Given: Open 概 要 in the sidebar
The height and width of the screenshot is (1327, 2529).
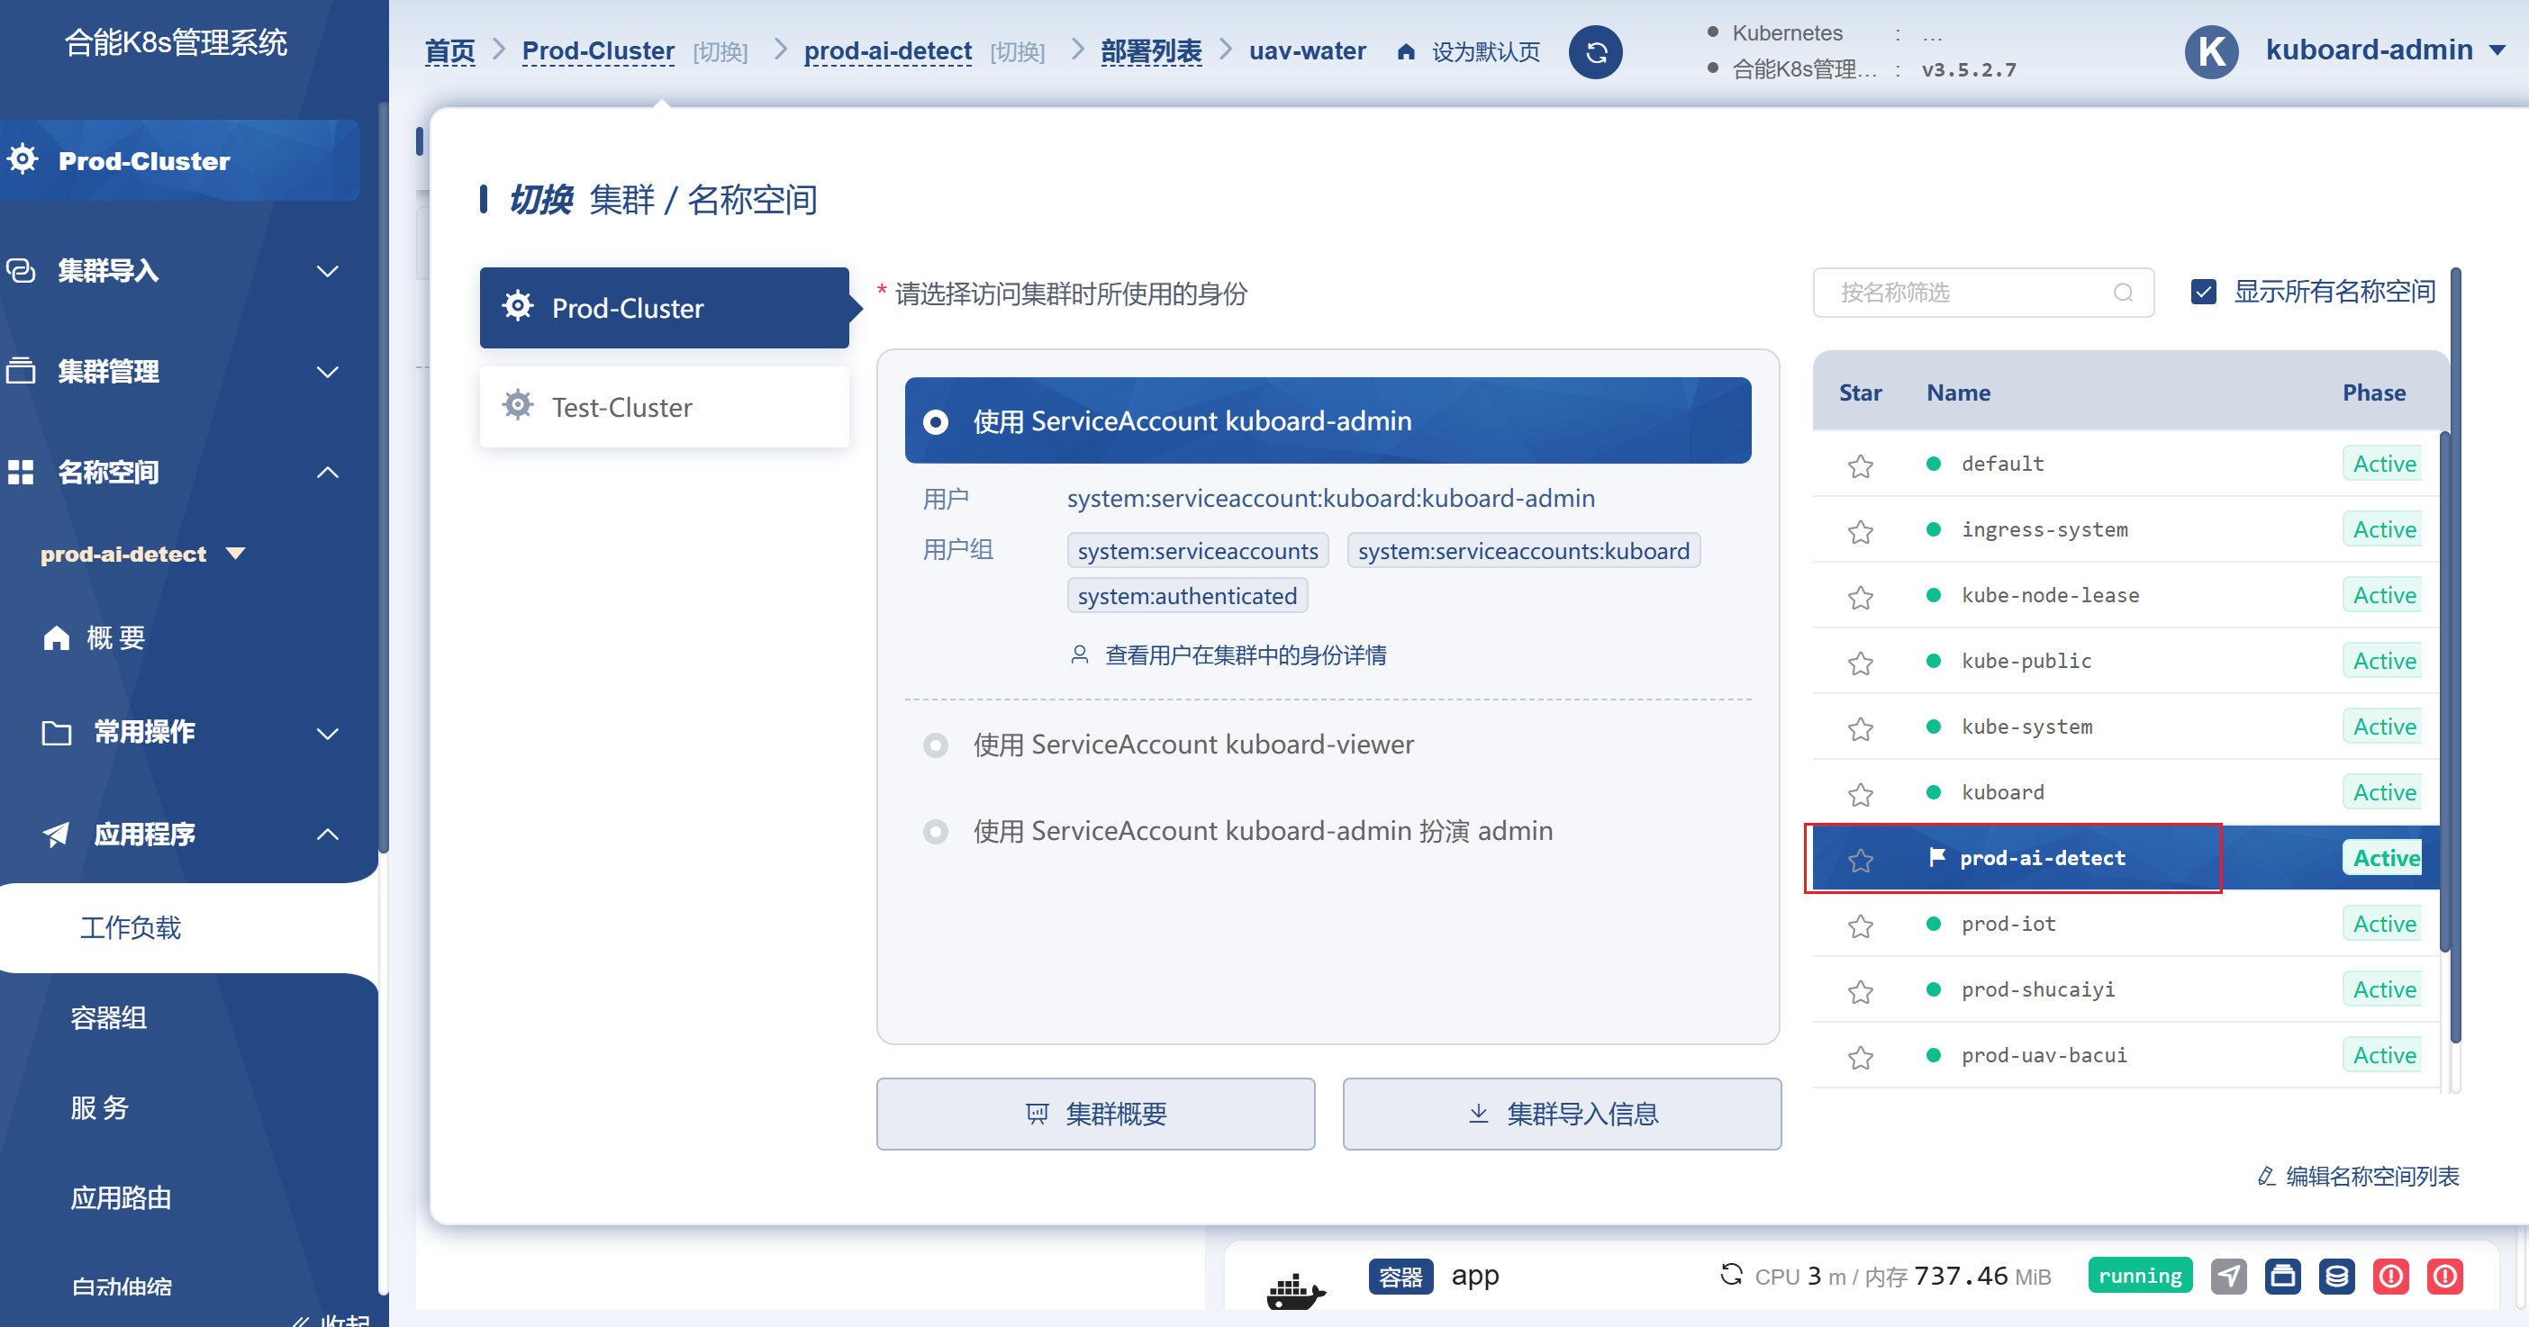Looking at the screenshot, I should [116, 638].
